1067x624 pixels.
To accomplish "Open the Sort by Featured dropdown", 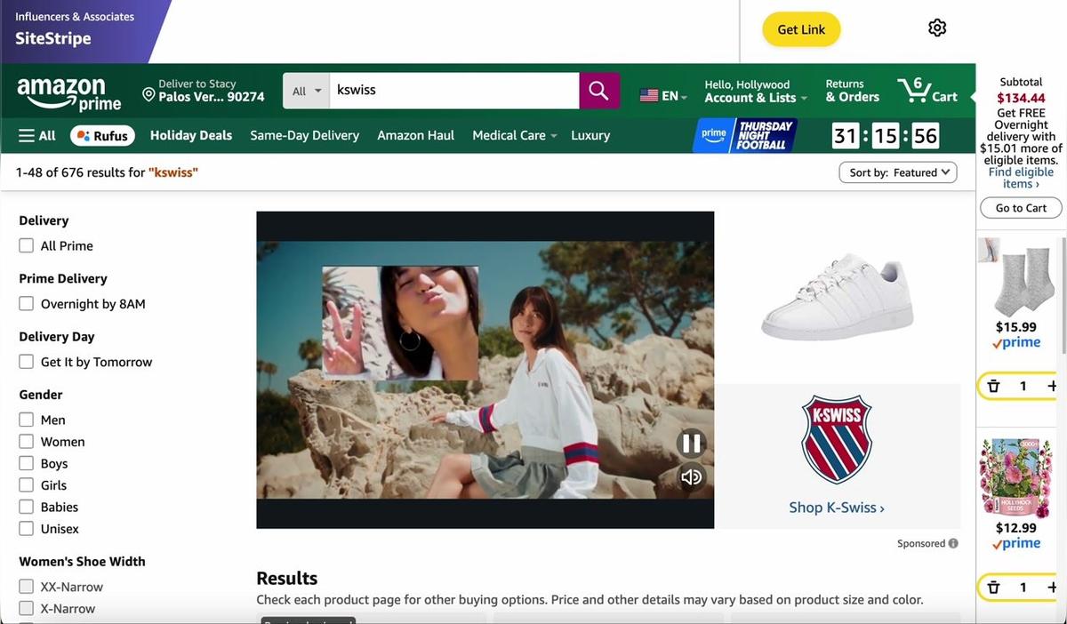I will click(x=898, y=172).
